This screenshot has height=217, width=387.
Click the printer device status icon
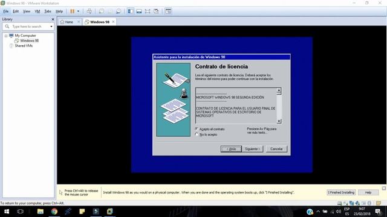coord(363,203)
